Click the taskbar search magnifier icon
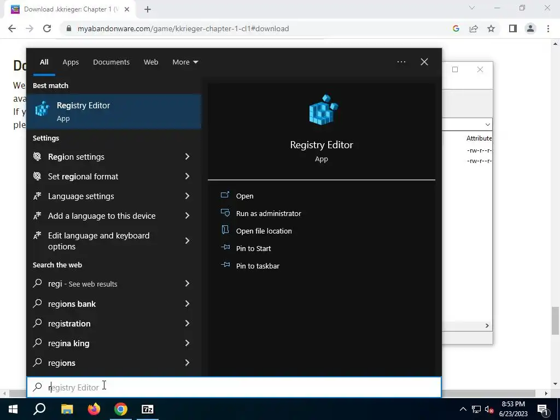The image size is (560, 420). click(39, 409)
